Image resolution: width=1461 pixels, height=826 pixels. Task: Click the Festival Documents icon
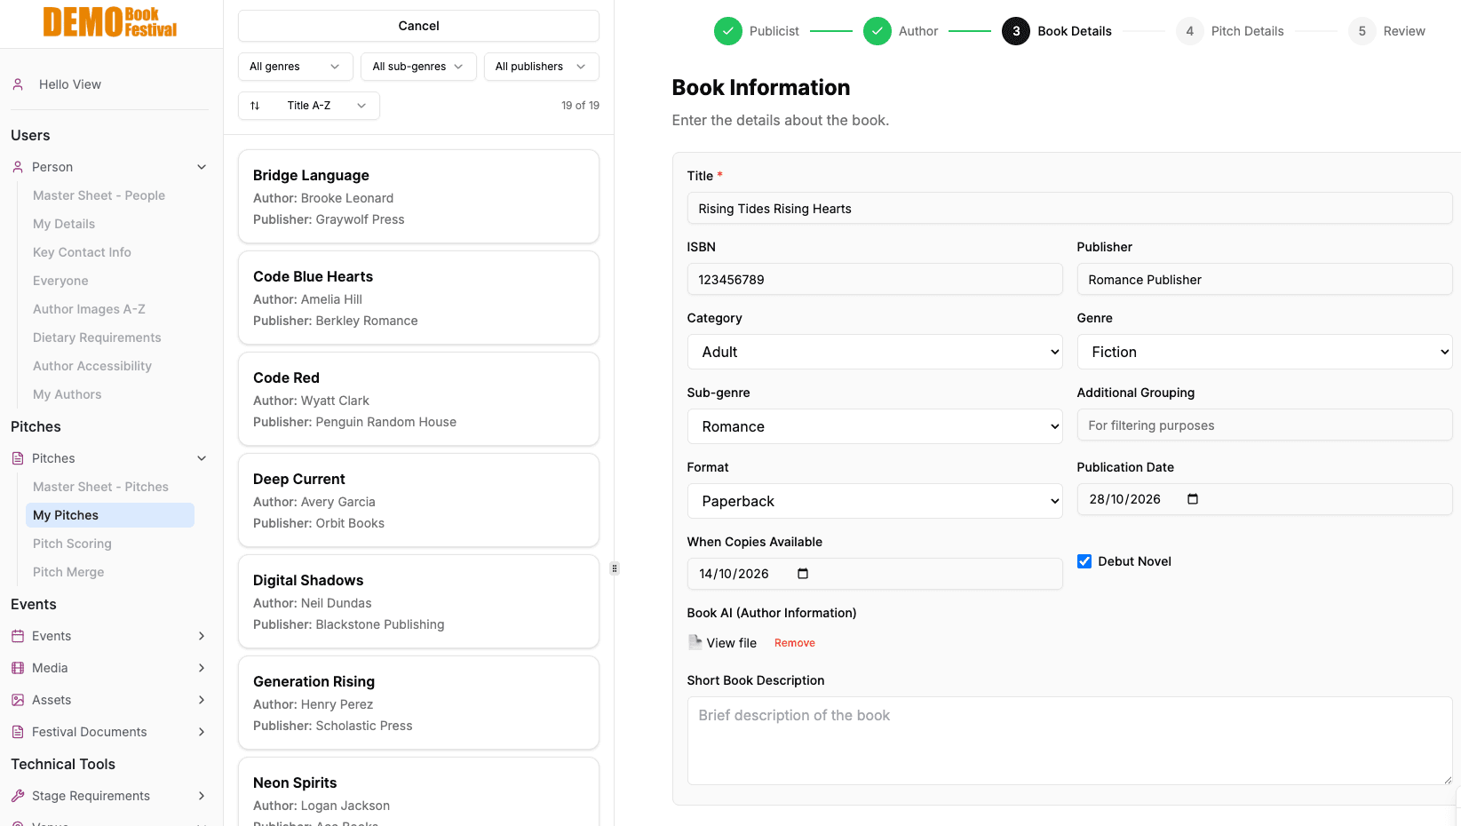16,732
